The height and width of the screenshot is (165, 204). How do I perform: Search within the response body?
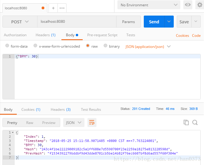(195, 122)
